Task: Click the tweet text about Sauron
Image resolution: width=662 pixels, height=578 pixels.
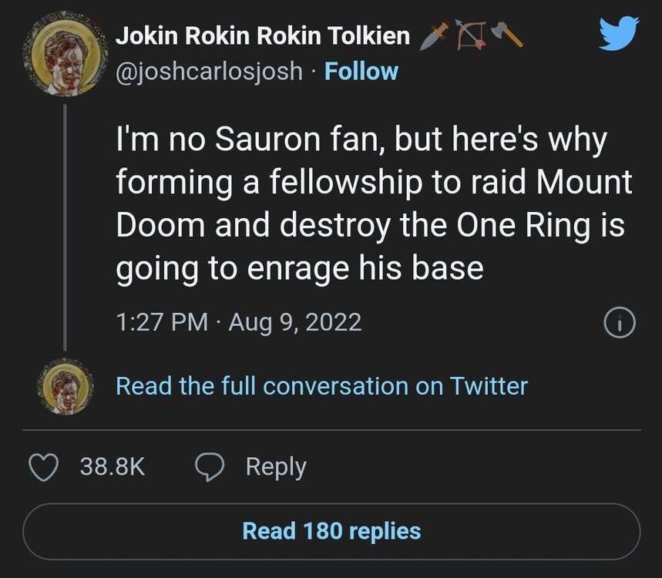Action: pos(370,204)
